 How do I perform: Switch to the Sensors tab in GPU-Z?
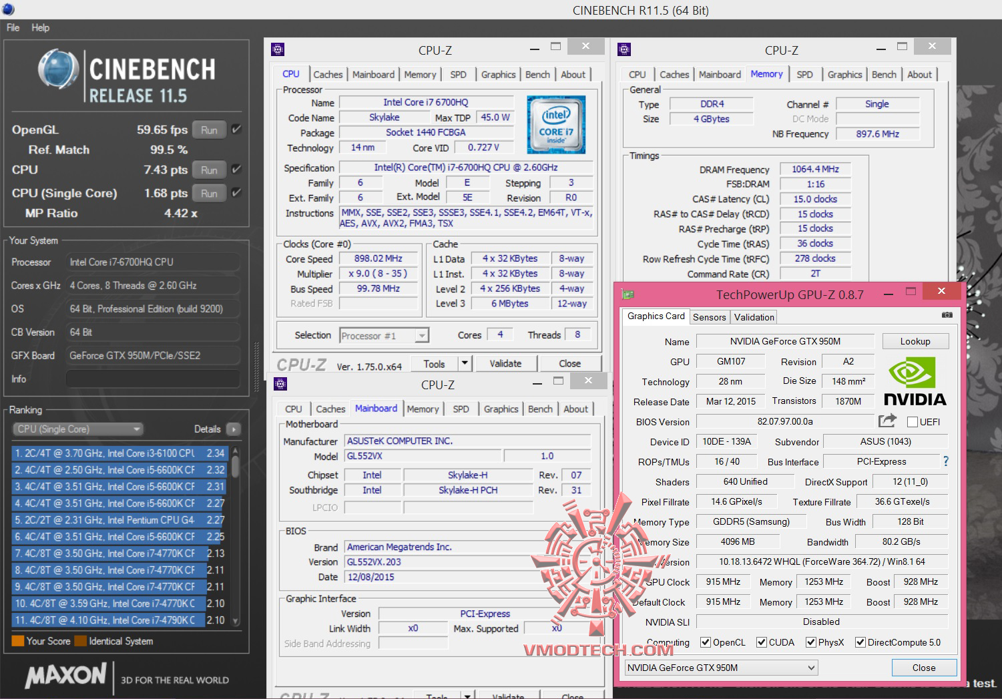[709, 317]
